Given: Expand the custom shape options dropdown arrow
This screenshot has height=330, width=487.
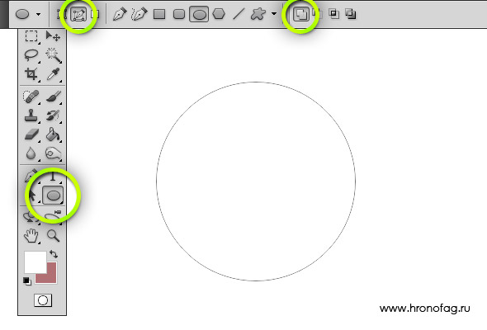Looking at the screenshot, I should (x=273, y=14).
